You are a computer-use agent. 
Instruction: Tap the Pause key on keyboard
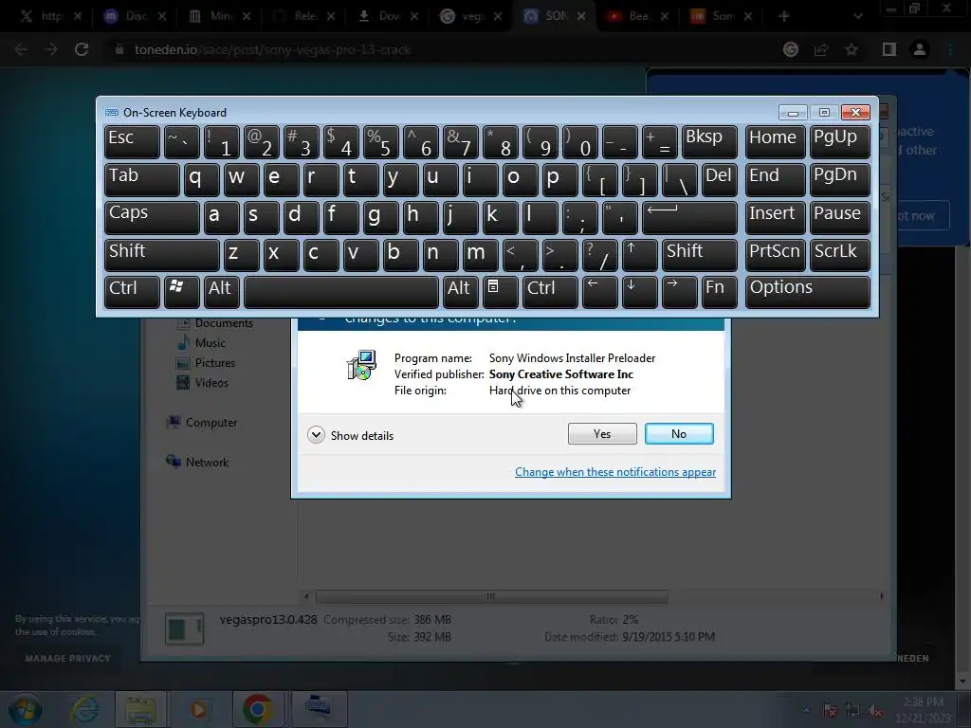(839, 217)
